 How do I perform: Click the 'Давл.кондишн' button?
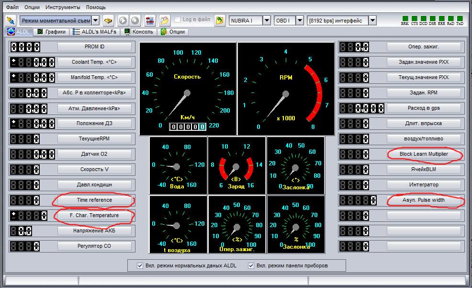(94, 184)
